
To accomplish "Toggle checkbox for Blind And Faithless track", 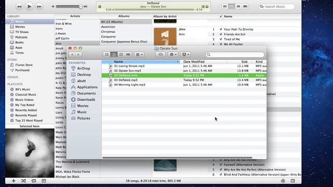I will [221, 175].
